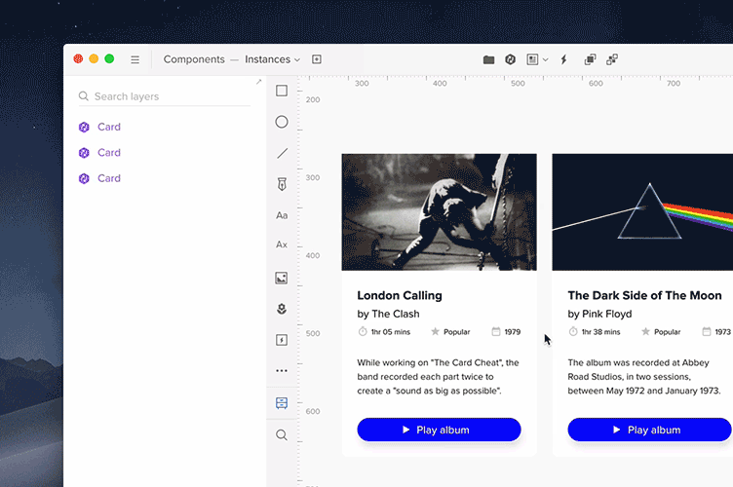Select the Hotspot lightning frame tool

tap(282, 340)
